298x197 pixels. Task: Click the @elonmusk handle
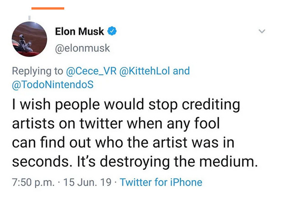[x=82, y=48]
